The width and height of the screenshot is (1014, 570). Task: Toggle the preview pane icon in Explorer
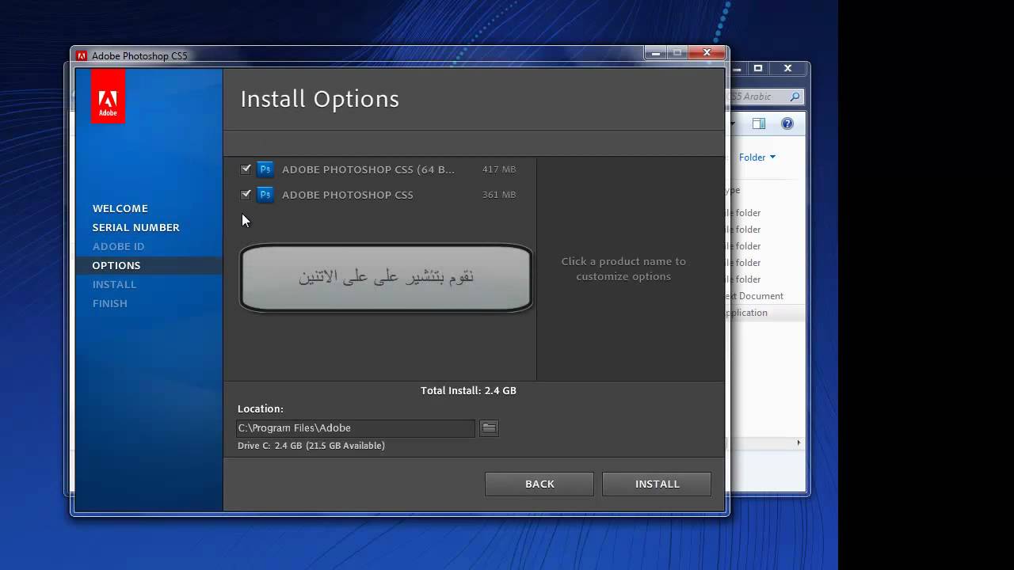pos(758,123)
